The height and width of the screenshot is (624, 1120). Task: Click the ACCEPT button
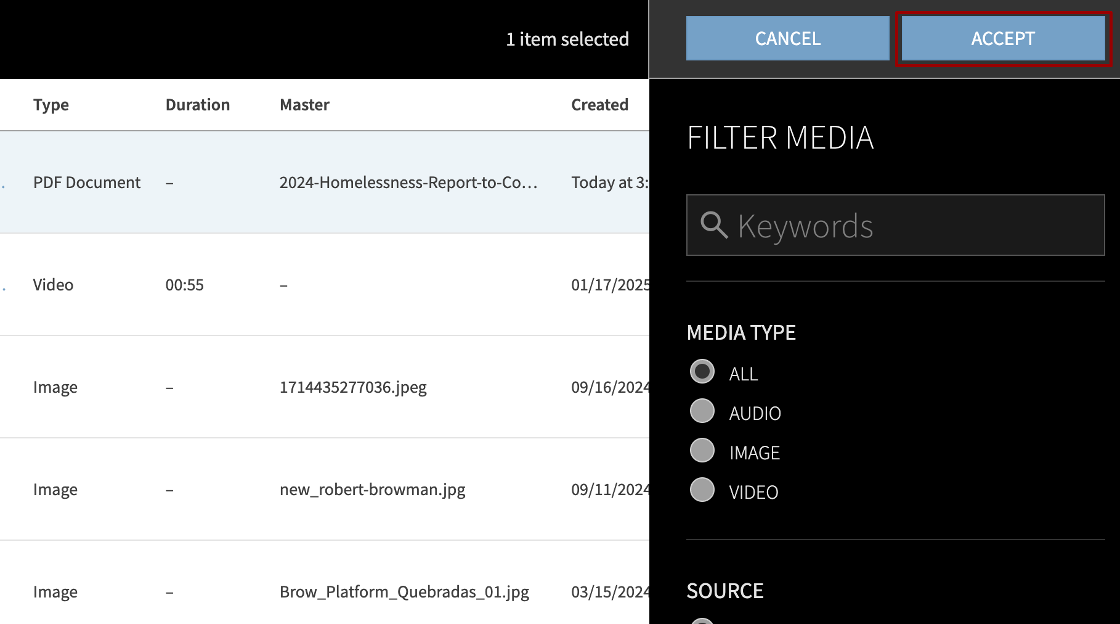(x=1002, y=38)
